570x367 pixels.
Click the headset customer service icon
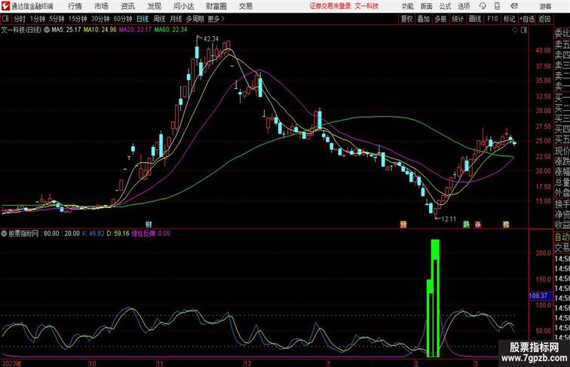483,6
